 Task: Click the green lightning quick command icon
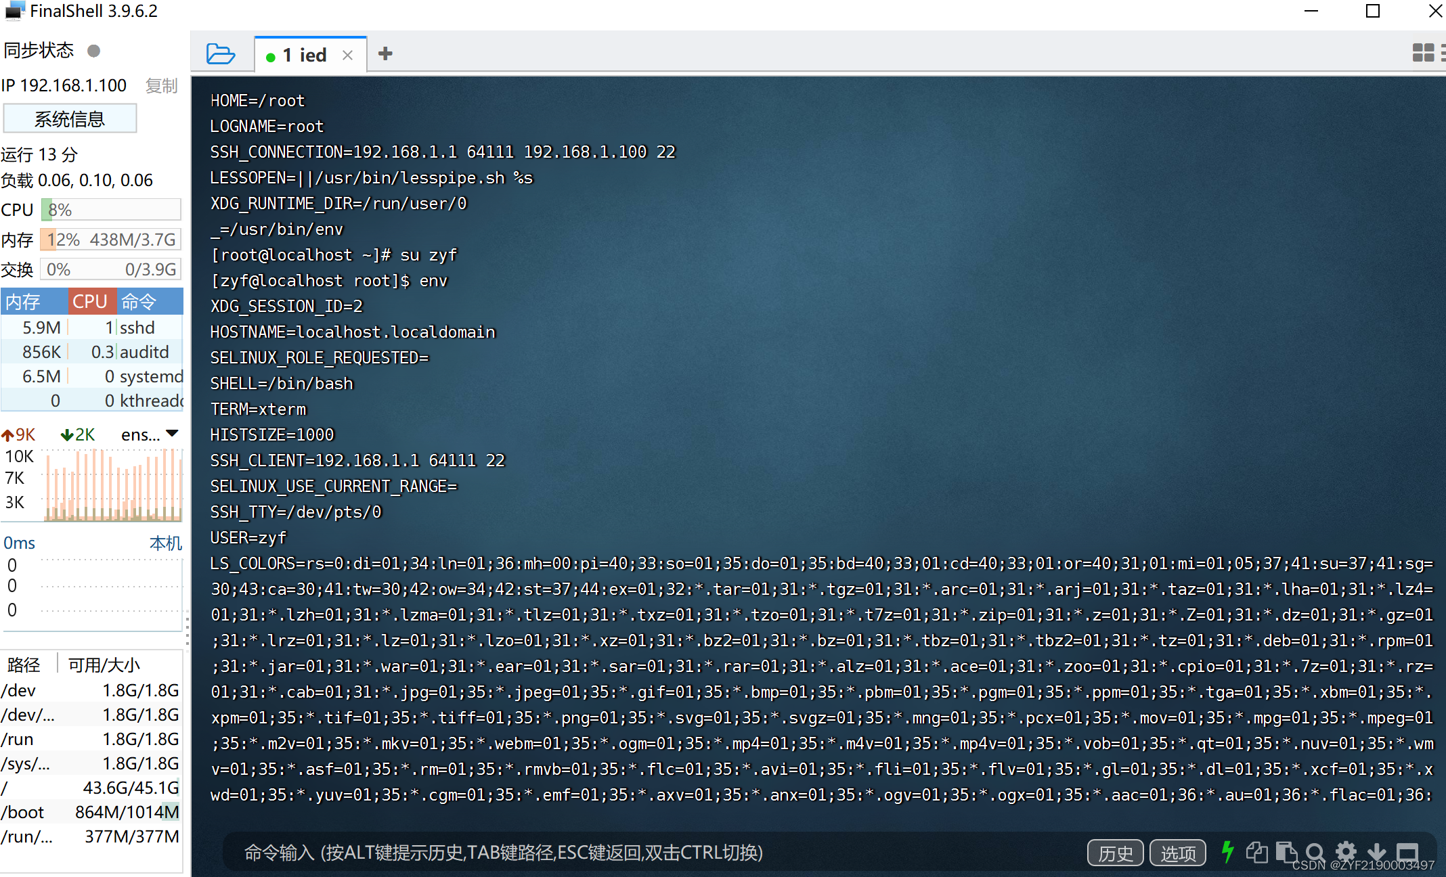(x=1227, y=852)
